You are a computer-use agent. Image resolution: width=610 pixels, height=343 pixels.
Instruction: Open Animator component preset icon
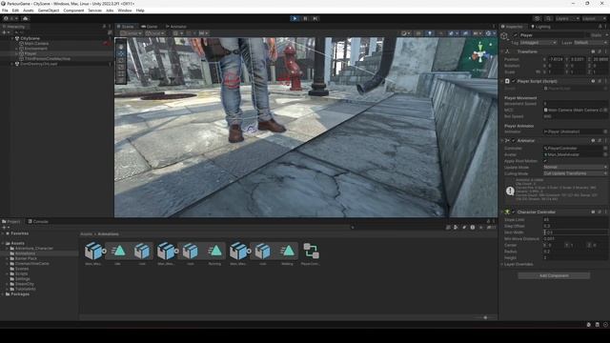point(600,140)
